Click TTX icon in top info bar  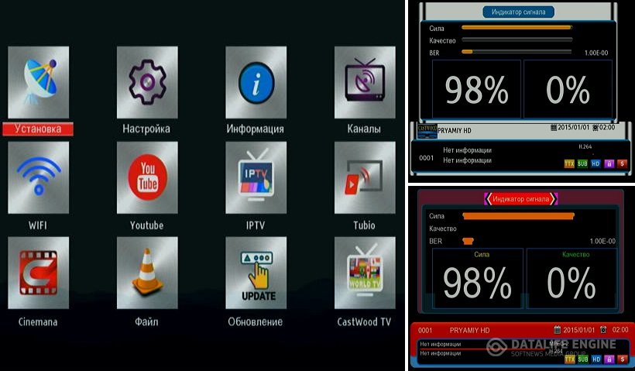pyautogui.click(x=569, y=163)
